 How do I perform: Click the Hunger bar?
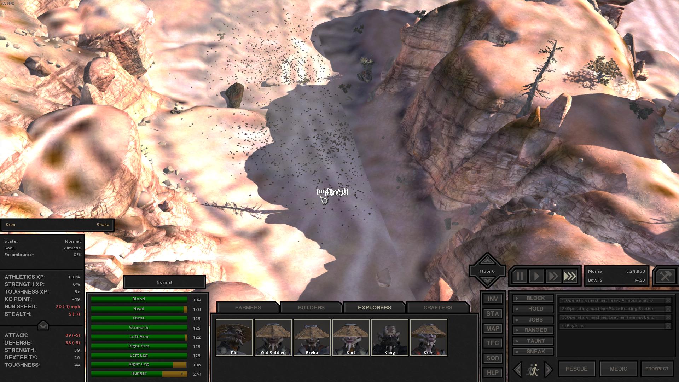139,374
